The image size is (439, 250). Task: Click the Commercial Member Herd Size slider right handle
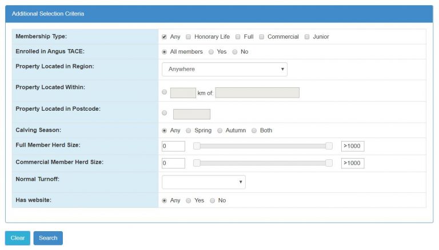[329, 163]
